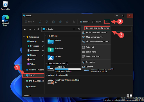Refresh the This PC view
This screenshot has height=102, width=144.
pos(78,29)
